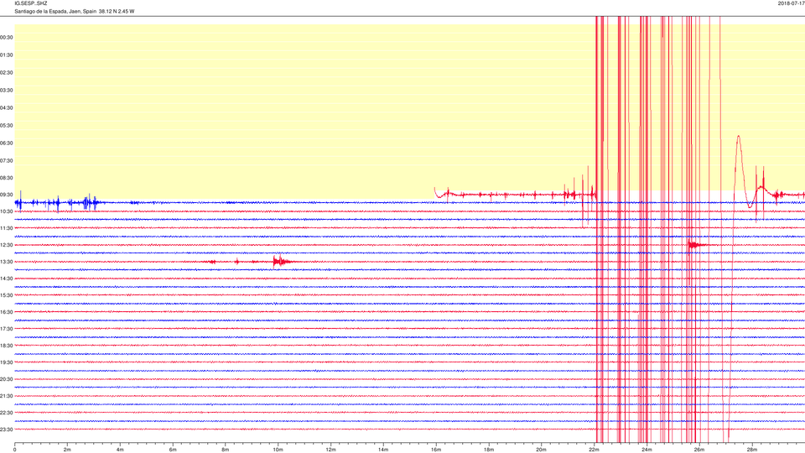Image resolution: width=805 pixels, height=453 pixels.
Task: Click the Santiago de la Espada location label
Action: pos(75,11)
